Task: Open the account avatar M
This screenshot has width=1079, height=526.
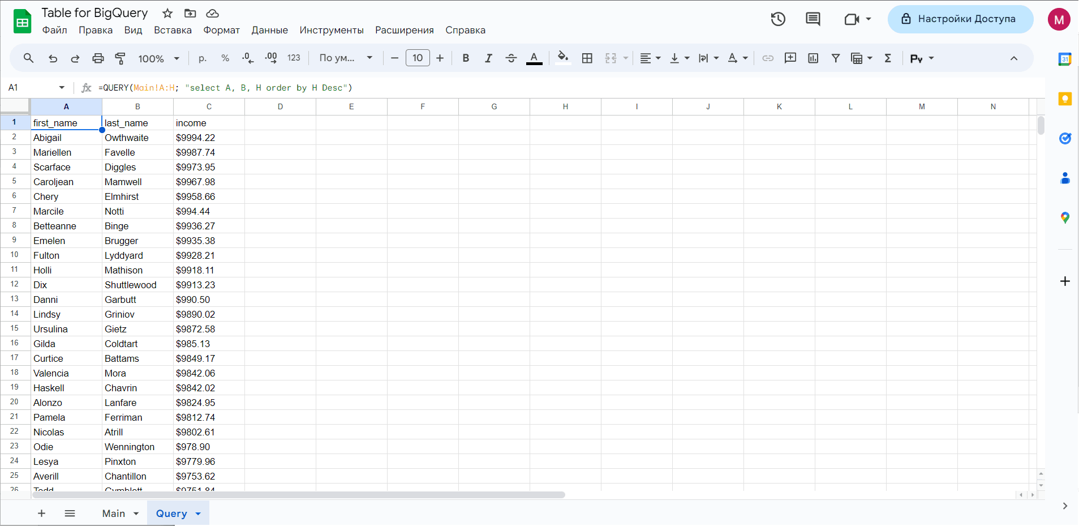Action: click(x=1059, y=19)
